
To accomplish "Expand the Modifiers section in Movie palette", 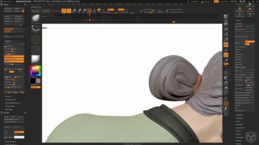I will click(x=8, y=41).
